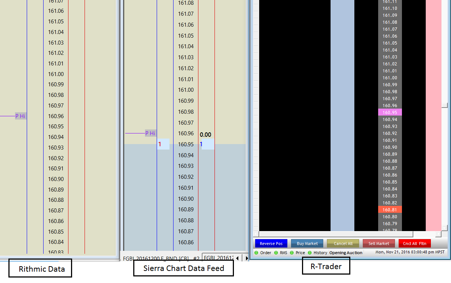Click the blue ask quantity 1 at 160.95 in Sierra Chart
The width and height of the screenshot is (451, 283).
pos(201,144)
